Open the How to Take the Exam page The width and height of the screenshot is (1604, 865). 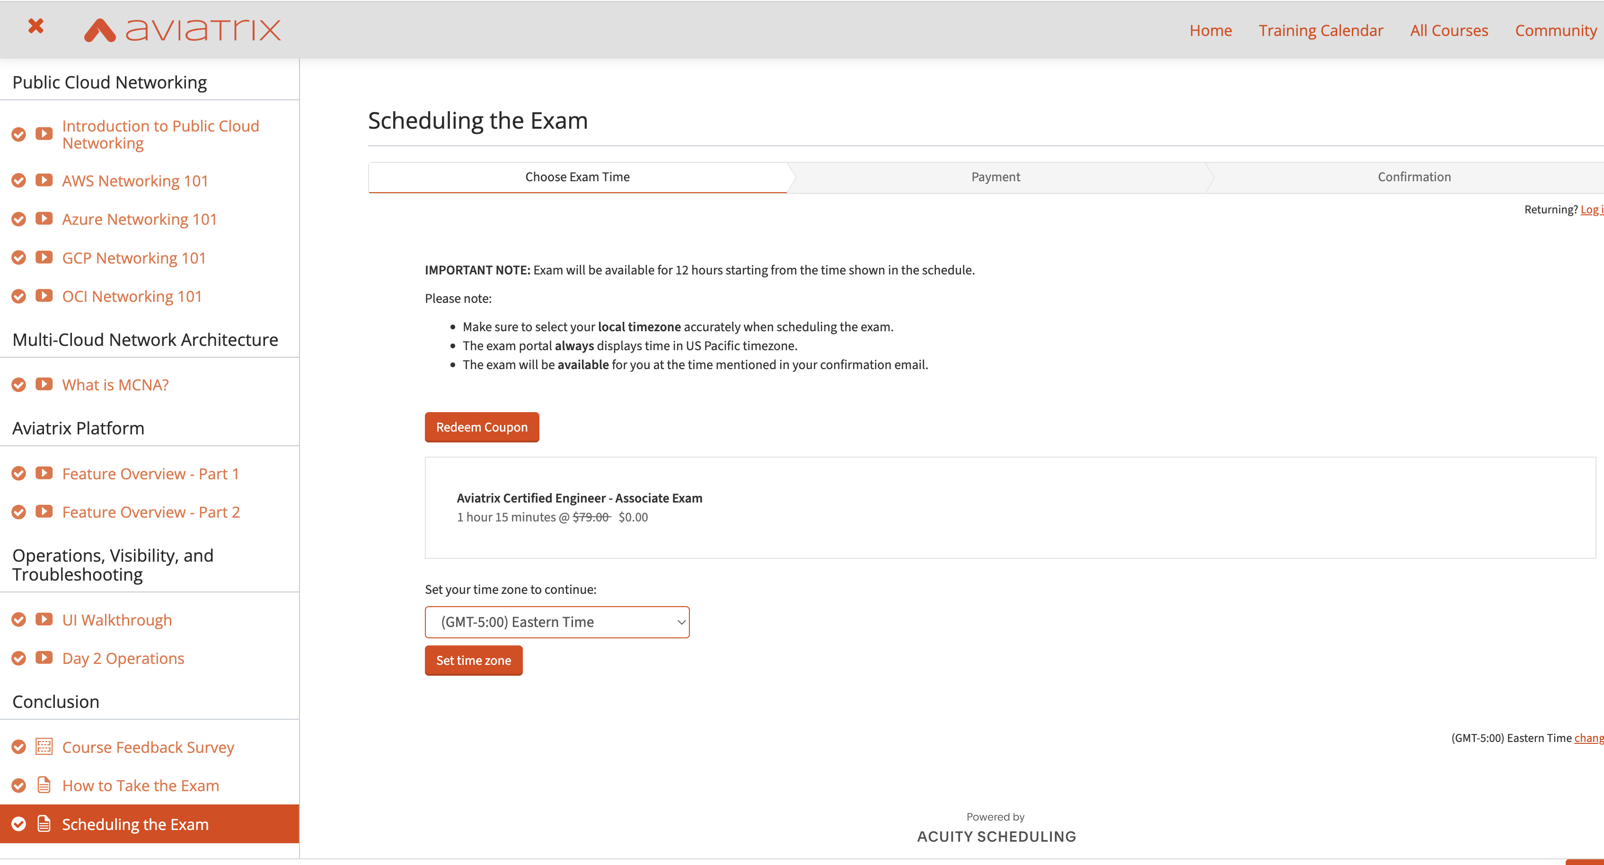pyautogui.click(x=141, y=786)
